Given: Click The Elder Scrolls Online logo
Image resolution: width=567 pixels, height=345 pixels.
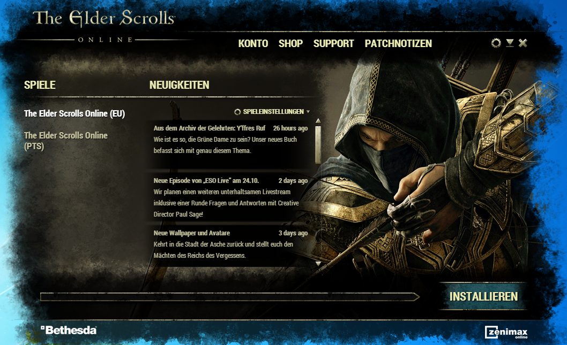Looking at the screenshot, I should pyautogui.click(x=104, y=26).
